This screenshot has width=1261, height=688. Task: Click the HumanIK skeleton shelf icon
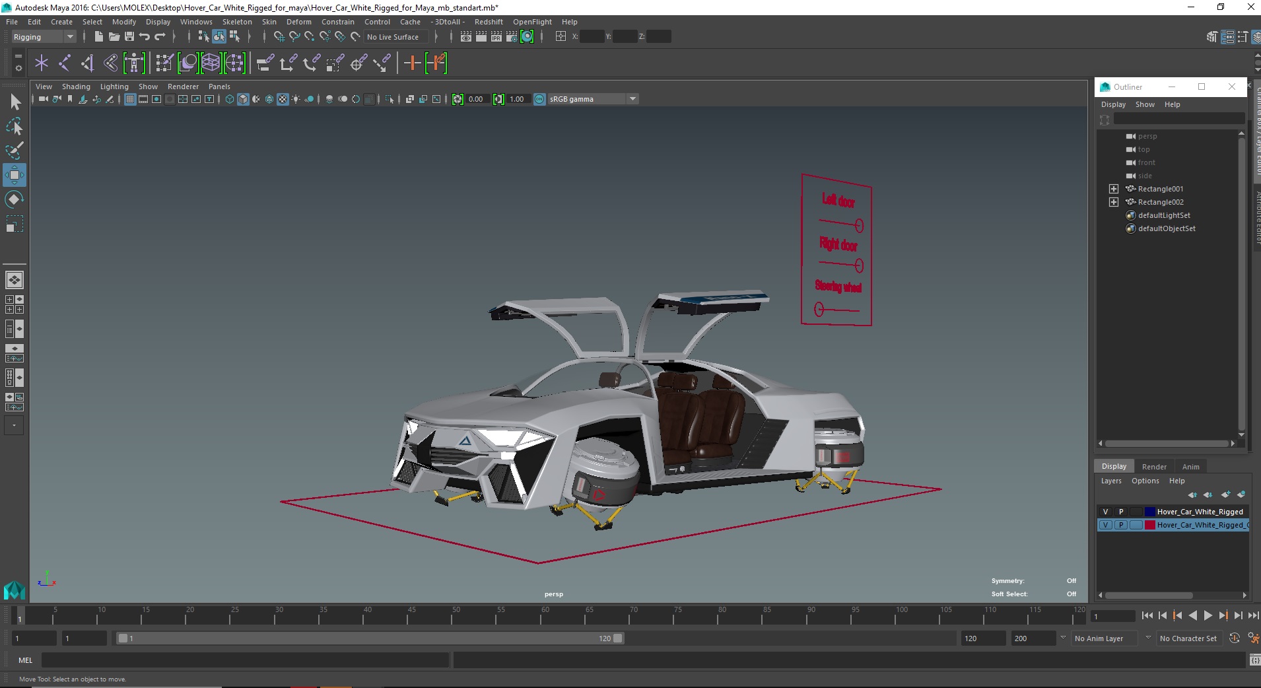click(134, 63)
